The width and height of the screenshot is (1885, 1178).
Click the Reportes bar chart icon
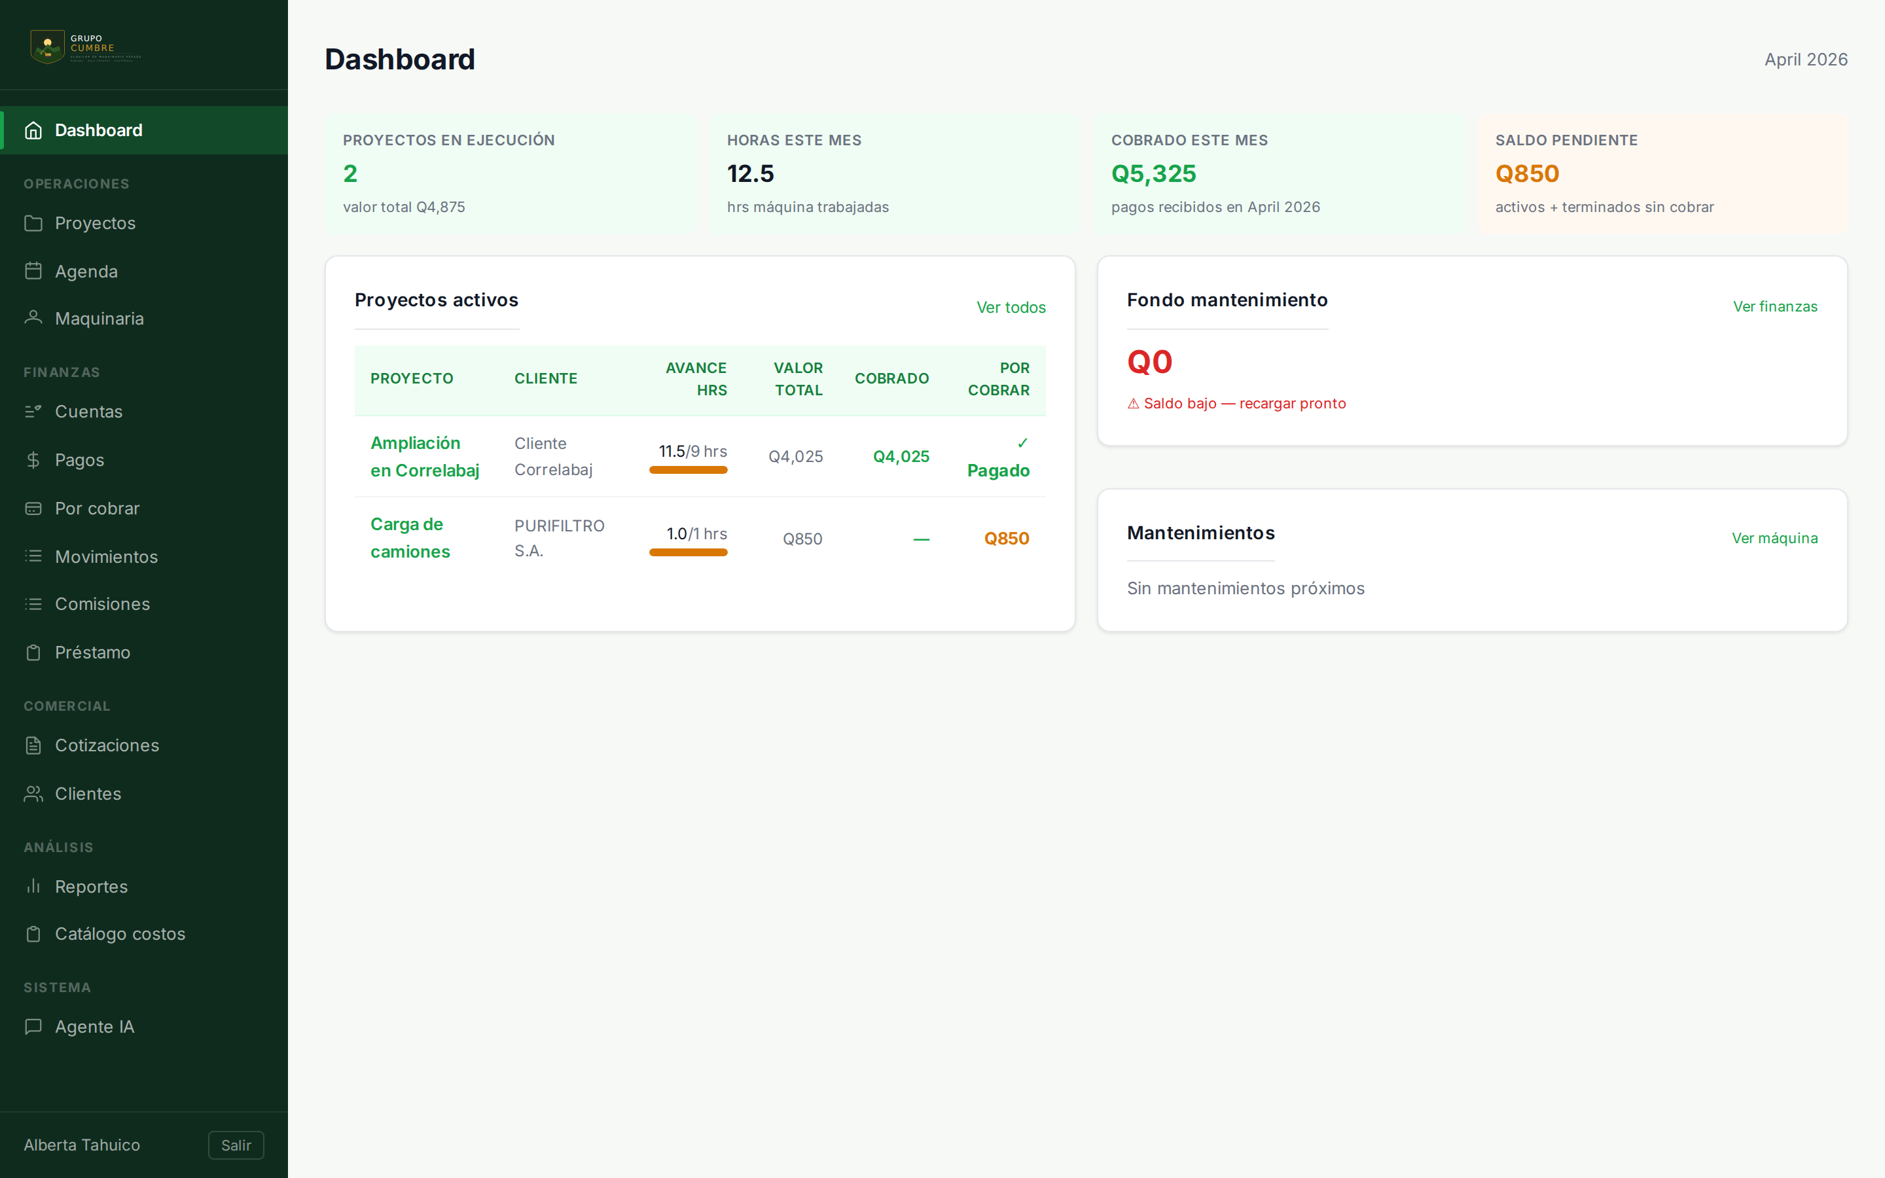point(33,886)
